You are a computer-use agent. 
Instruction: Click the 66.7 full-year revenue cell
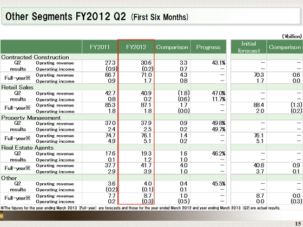(x=110, y=75)
